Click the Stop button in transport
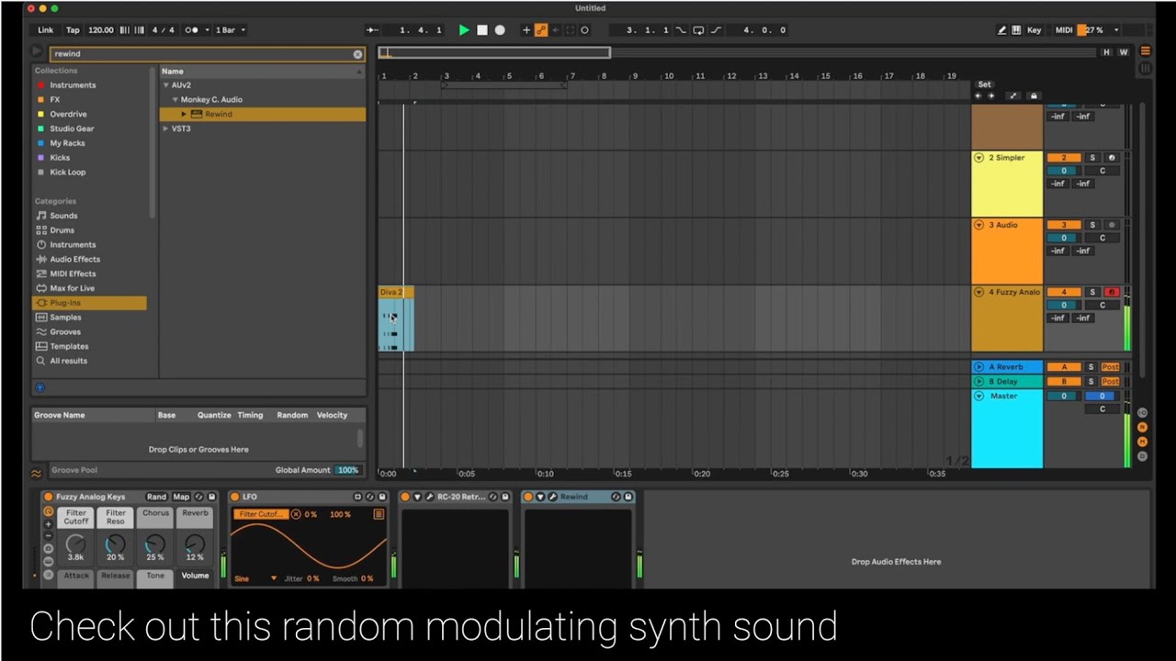This screenshot has width=1176, height=661. point(481,30)
